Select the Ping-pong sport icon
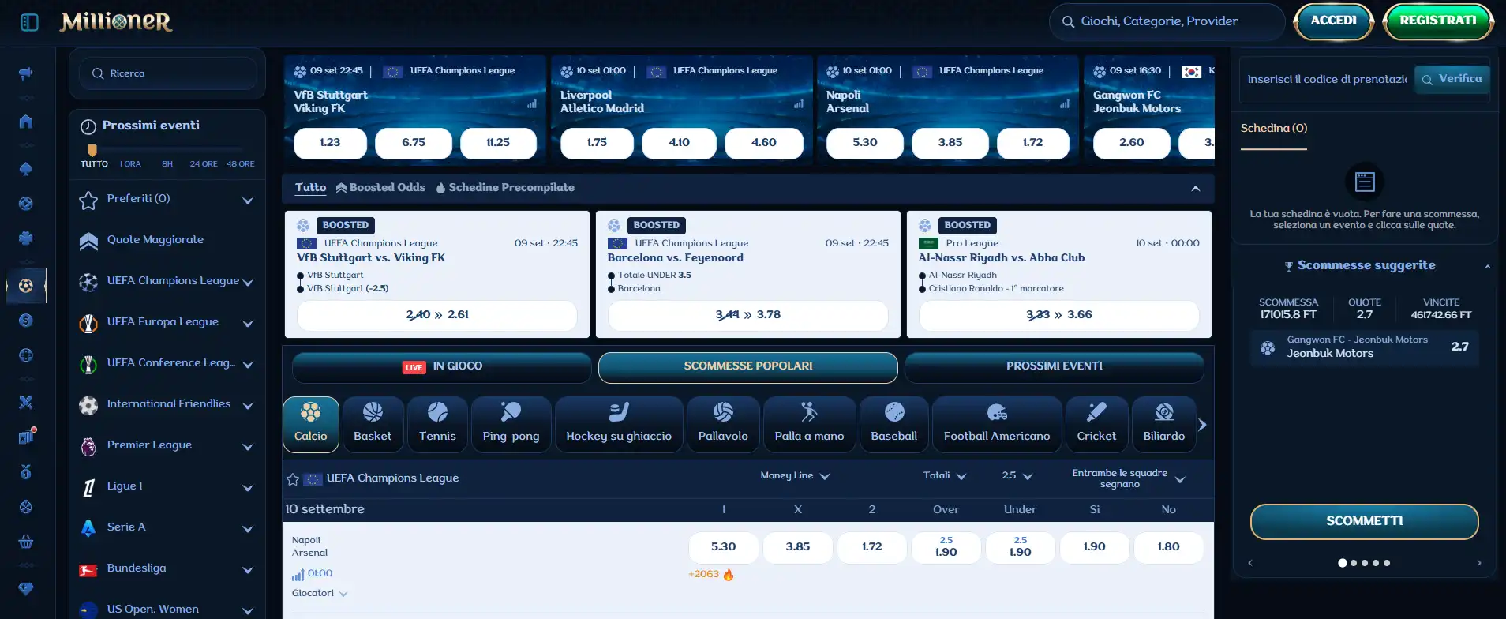 (511, 425)
